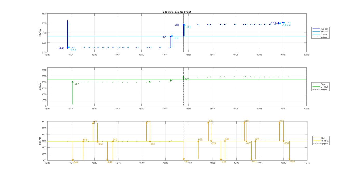Screen dimensions: 364x180
Task: Click the -597 roll data label
Action: coord(186,161)
